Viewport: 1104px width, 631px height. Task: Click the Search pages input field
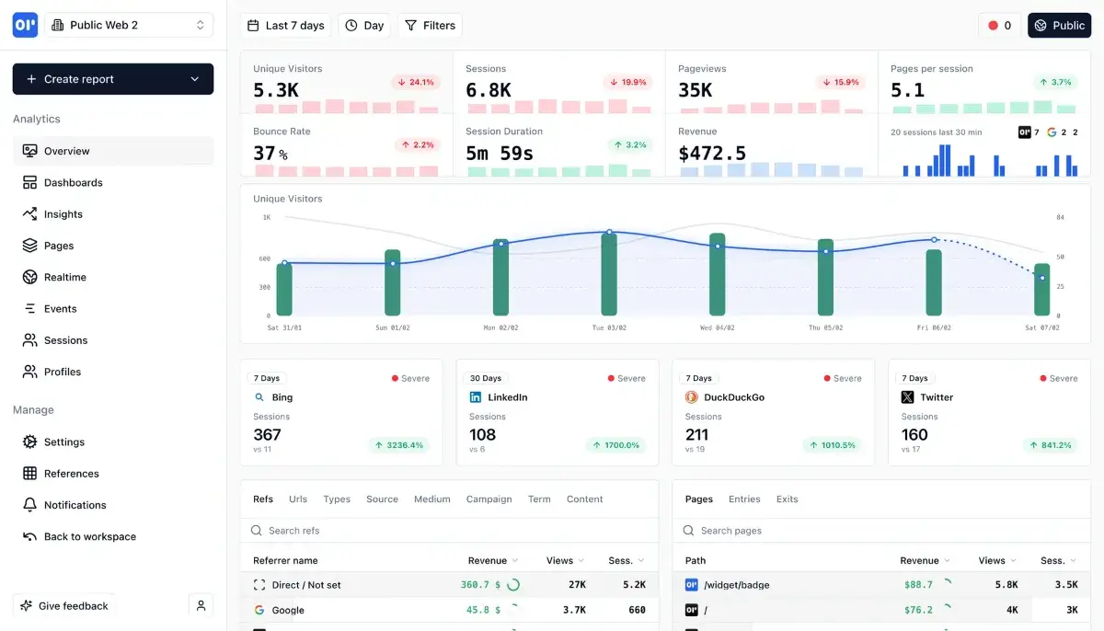(x=883, y=531)
